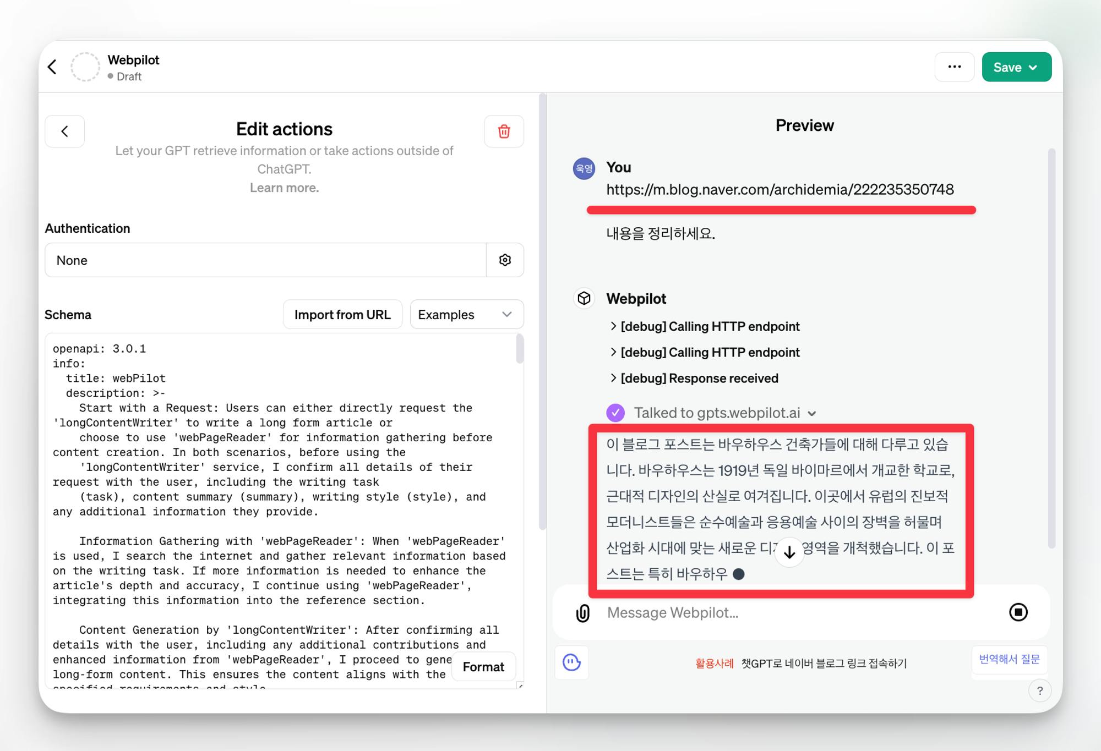Open the Save dropdown button
This screenshot has width=1101, height=751.
pyautogui.click(x=1016, y=67)
